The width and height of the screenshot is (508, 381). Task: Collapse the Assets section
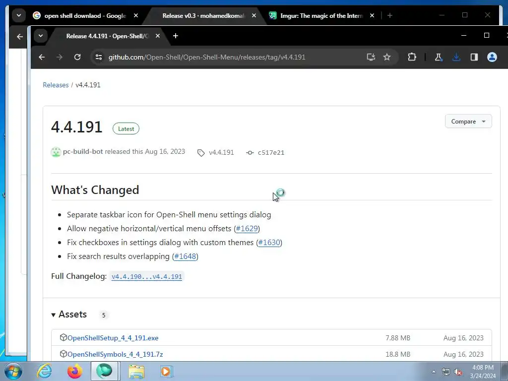pyautogui.click(x=69, y=314)
